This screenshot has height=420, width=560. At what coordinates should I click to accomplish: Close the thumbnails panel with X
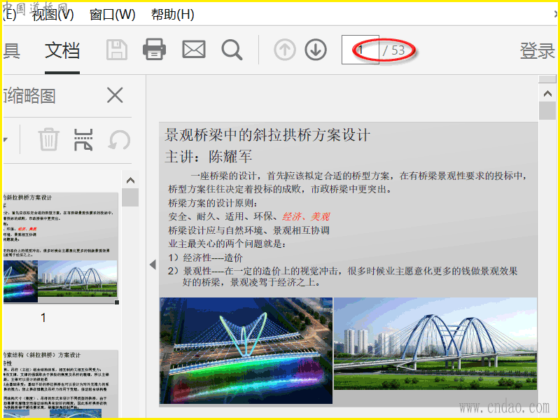pos(115,95)
